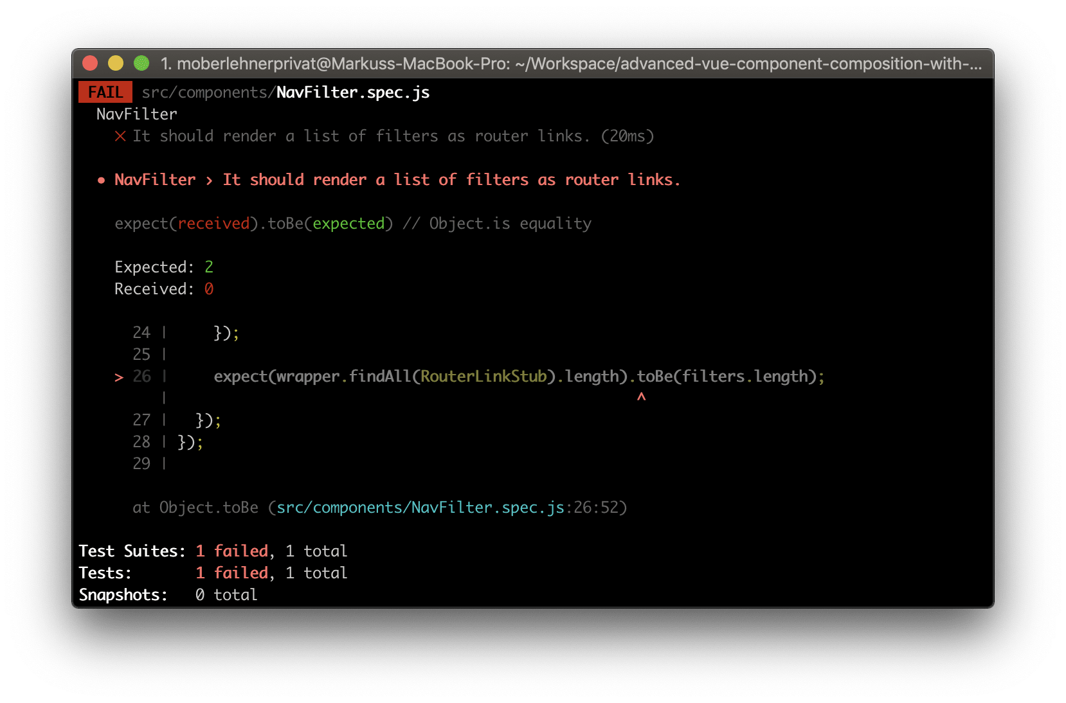This screenshot has height=703, width=1066.
Task: Click the chevron between NavFilter and test name
Action: tap(209, 181)
